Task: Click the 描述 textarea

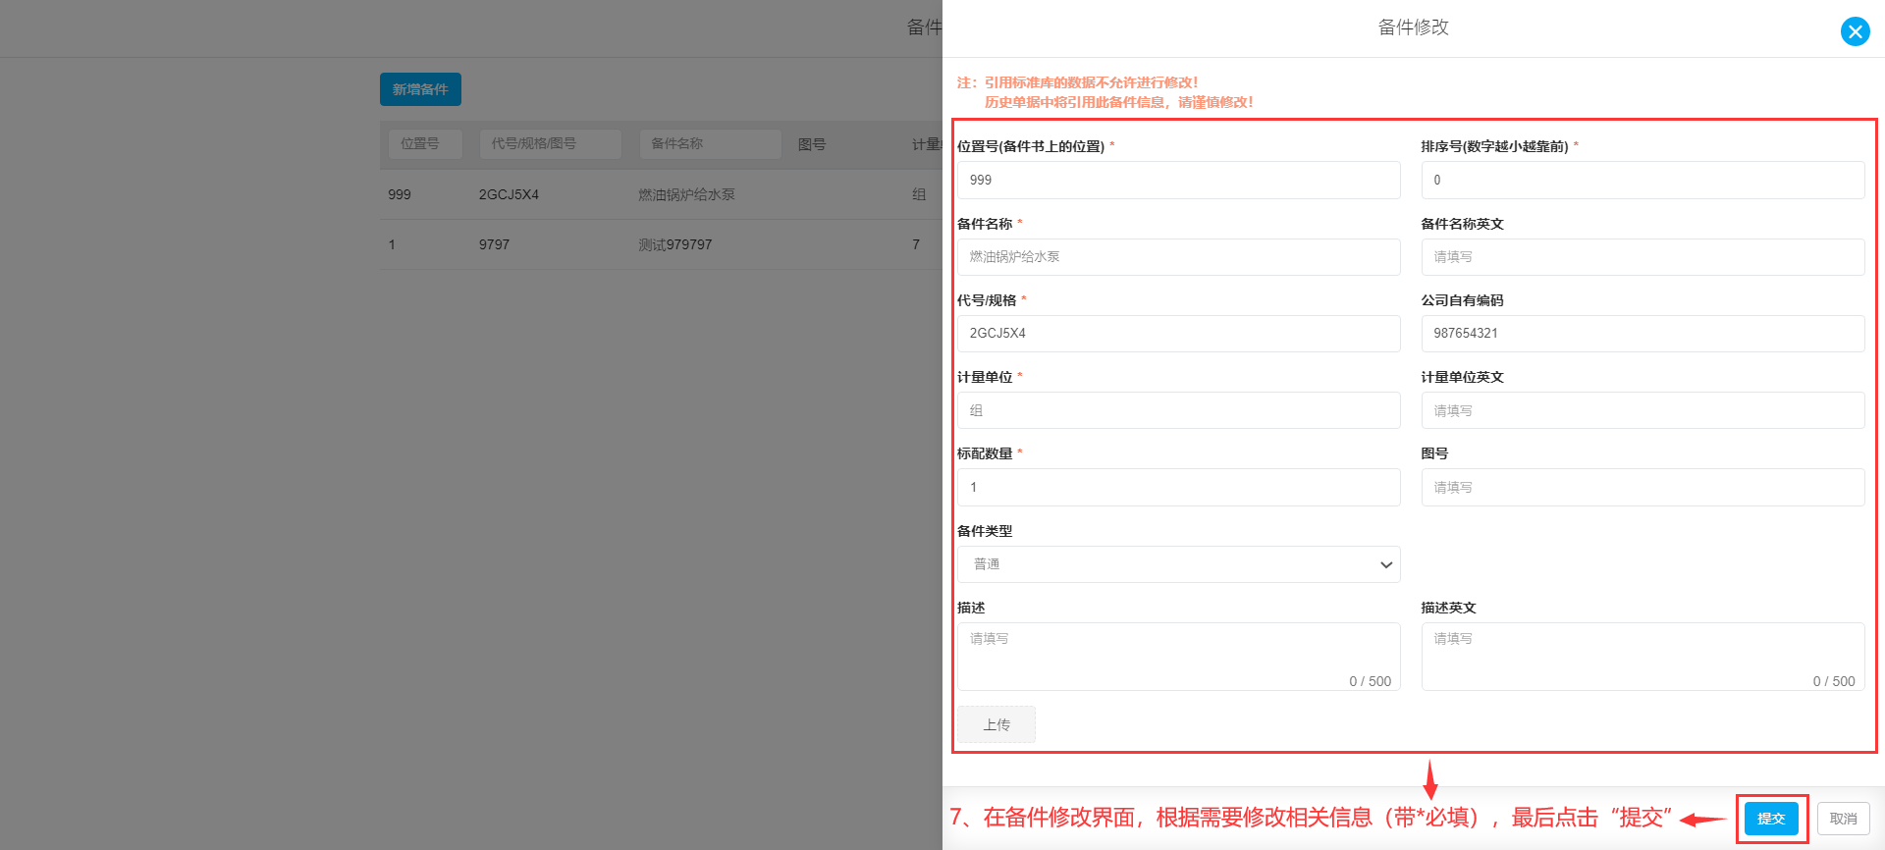Action: (x=1178, y=656)
